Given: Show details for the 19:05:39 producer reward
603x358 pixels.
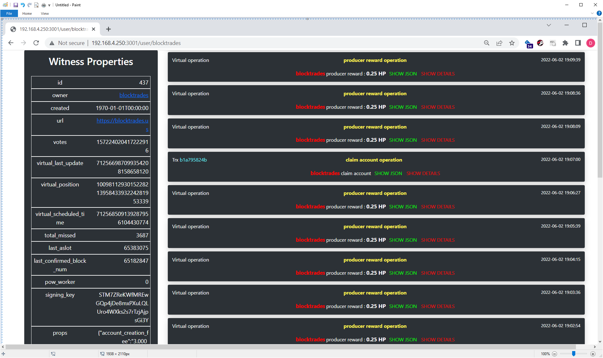Looking at the screenshot, I should 438,240.
